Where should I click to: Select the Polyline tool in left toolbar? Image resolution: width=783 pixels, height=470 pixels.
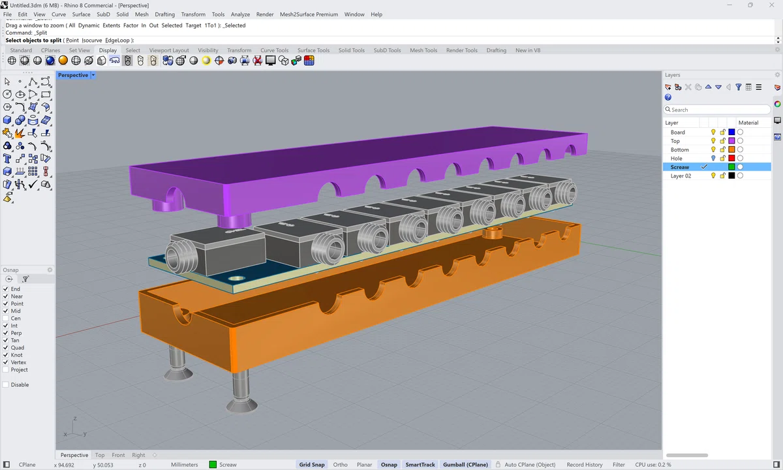click(33, 82)
